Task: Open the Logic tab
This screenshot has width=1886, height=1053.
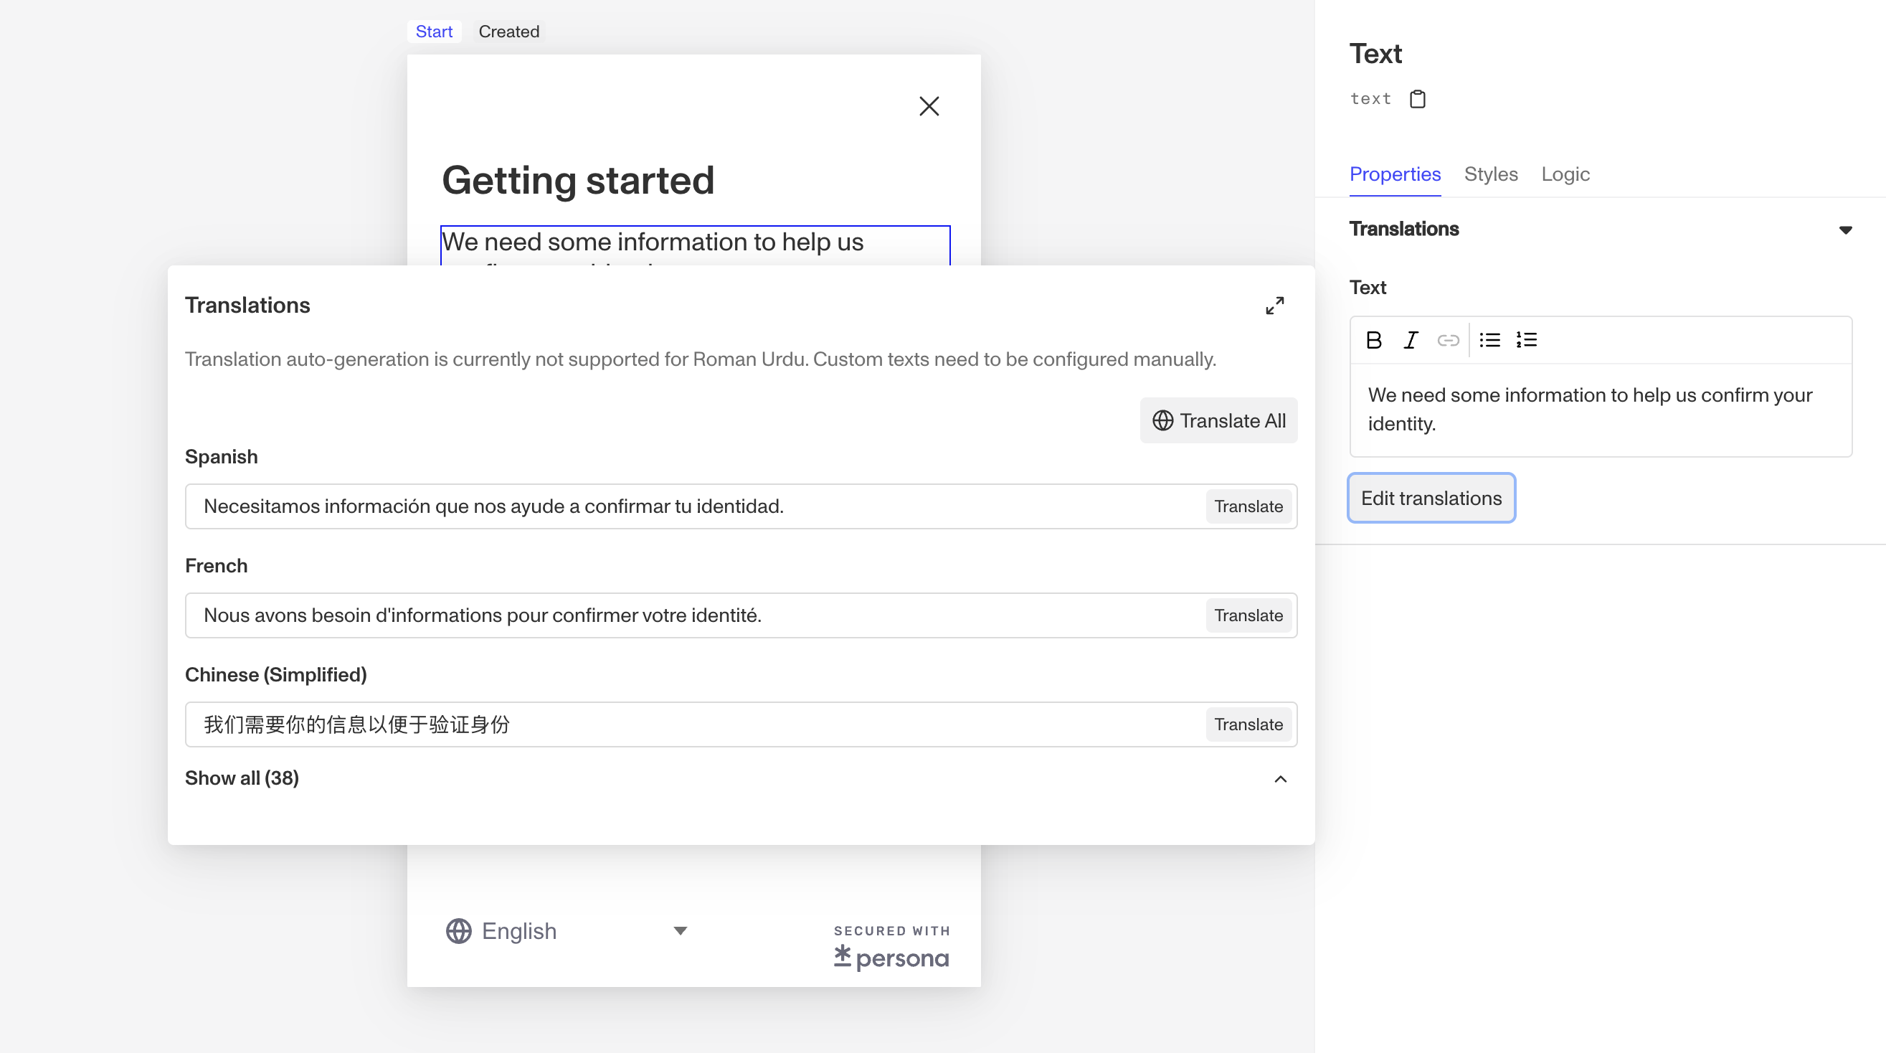Action: click(x=1565, y=174)
